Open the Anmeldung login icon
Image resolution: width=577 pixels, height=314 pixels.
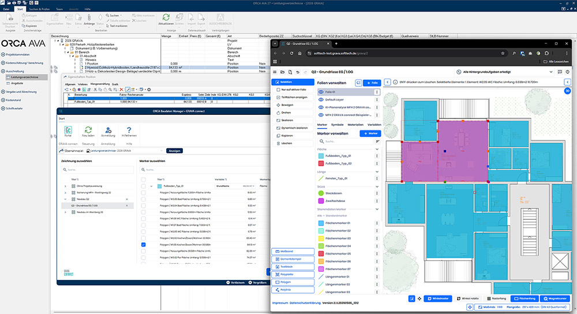click(108, 130)
